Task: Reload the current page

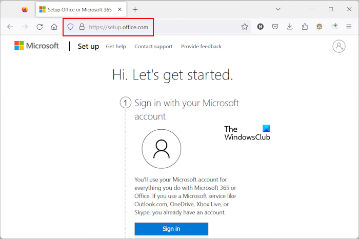Action: [x=39, y=27]
